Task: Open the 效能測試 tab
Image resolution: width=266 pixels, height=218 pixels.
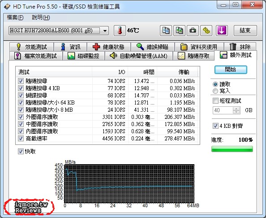Action: click(31, 47)
